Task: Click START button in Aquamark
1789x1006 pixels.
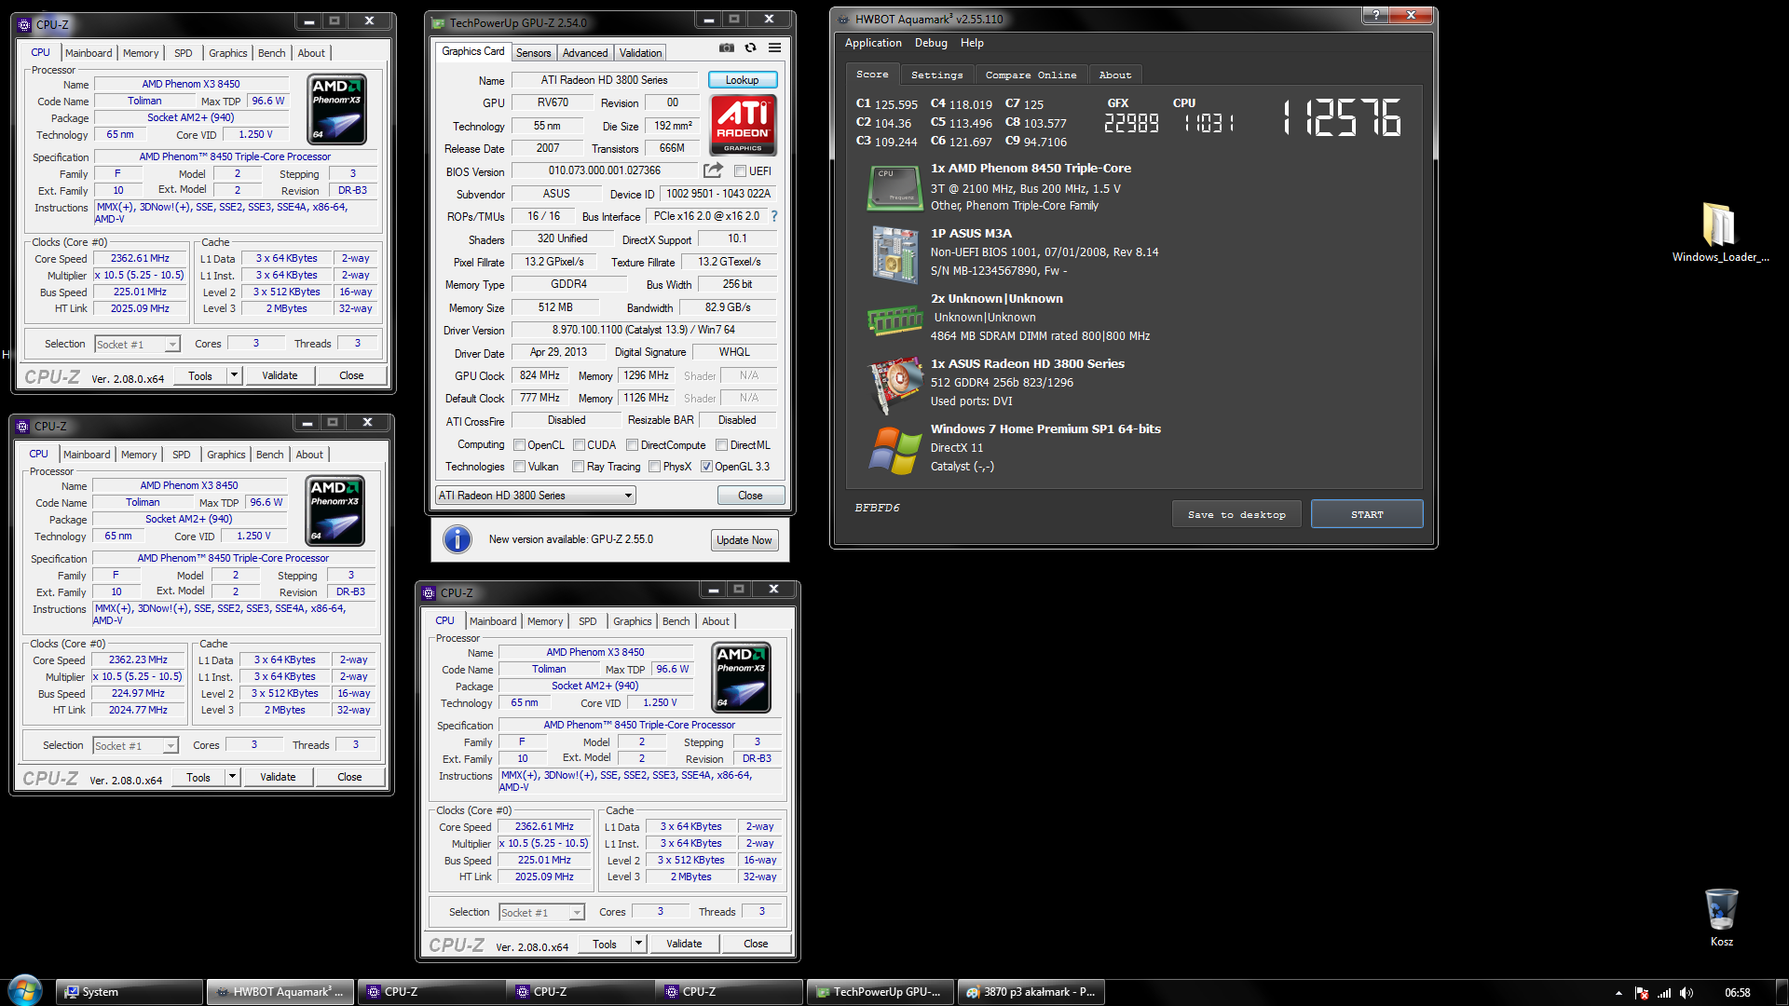Action: pos(1367,514)
